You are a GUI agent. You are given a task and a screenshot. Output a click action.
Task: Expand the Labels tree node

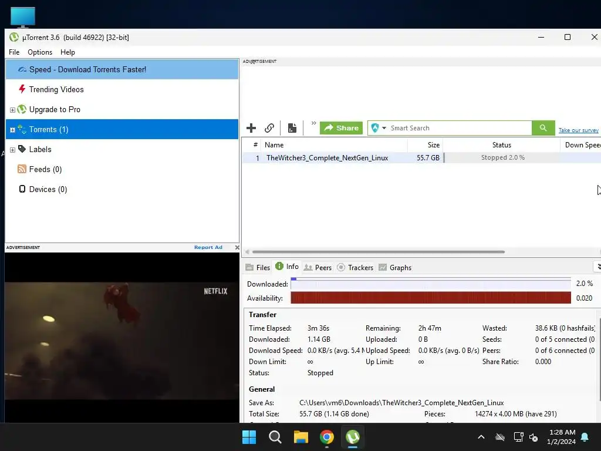12,150
